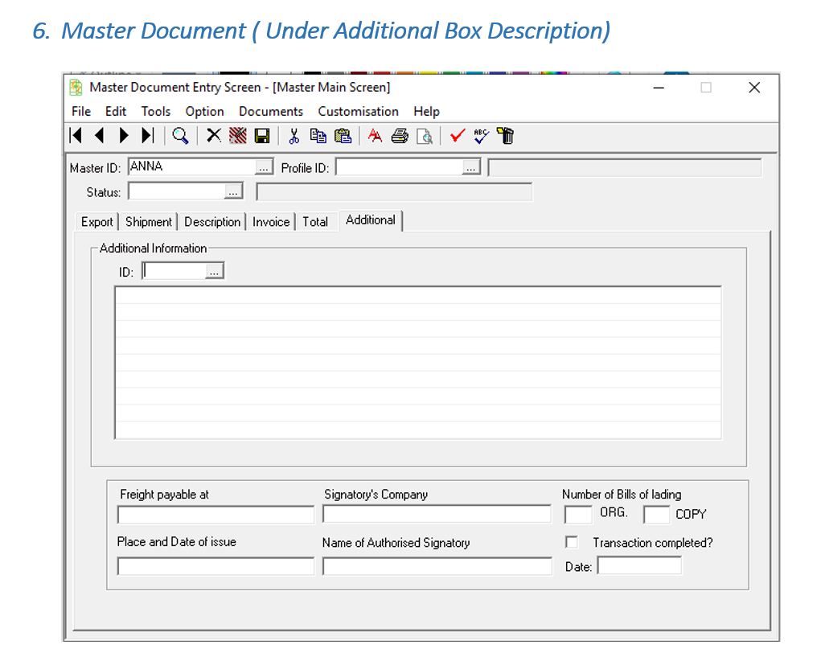Screen dimensions: 821x649
Task: Click the previous record arrow
Action: click(100, 136)
